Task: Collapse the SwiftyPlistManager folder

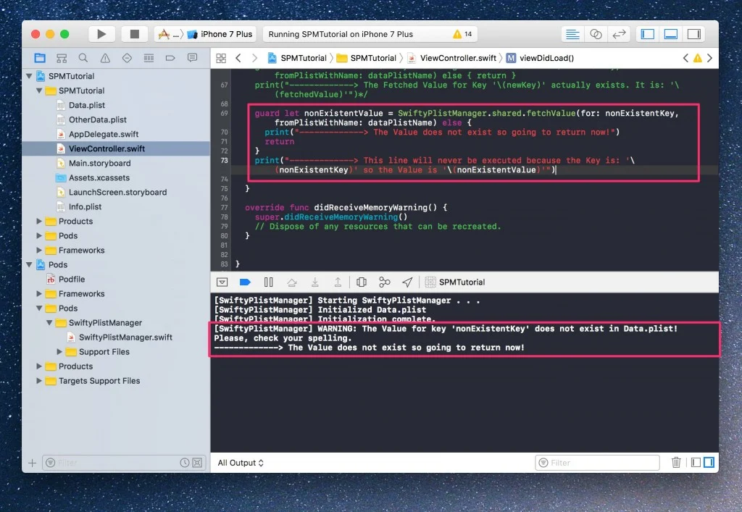Action: coord(49,323)
